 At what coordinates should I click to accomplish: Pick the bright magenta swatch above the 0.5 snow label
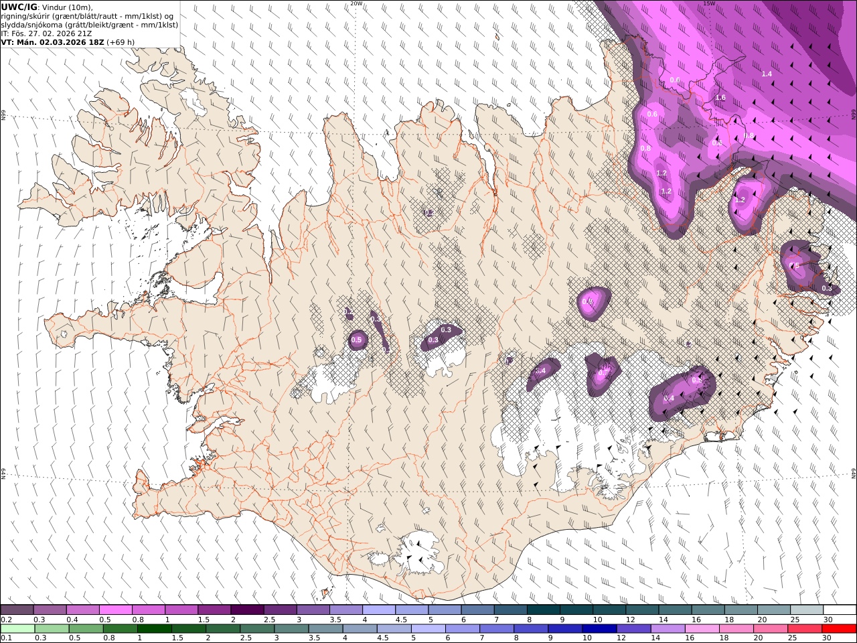coord(116,610)
